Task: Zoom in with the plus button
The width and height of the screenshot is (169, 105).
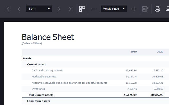Action: pyautogui.click(x=134, y=9)
